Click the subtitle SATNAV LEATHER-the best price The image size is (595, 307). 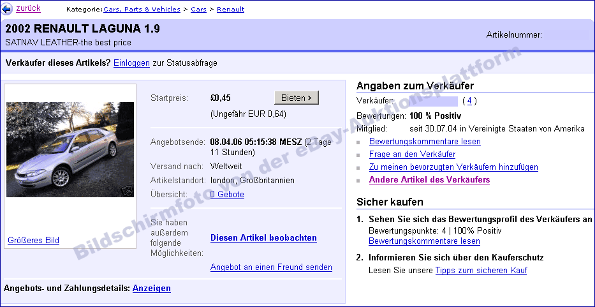[68, 43]
